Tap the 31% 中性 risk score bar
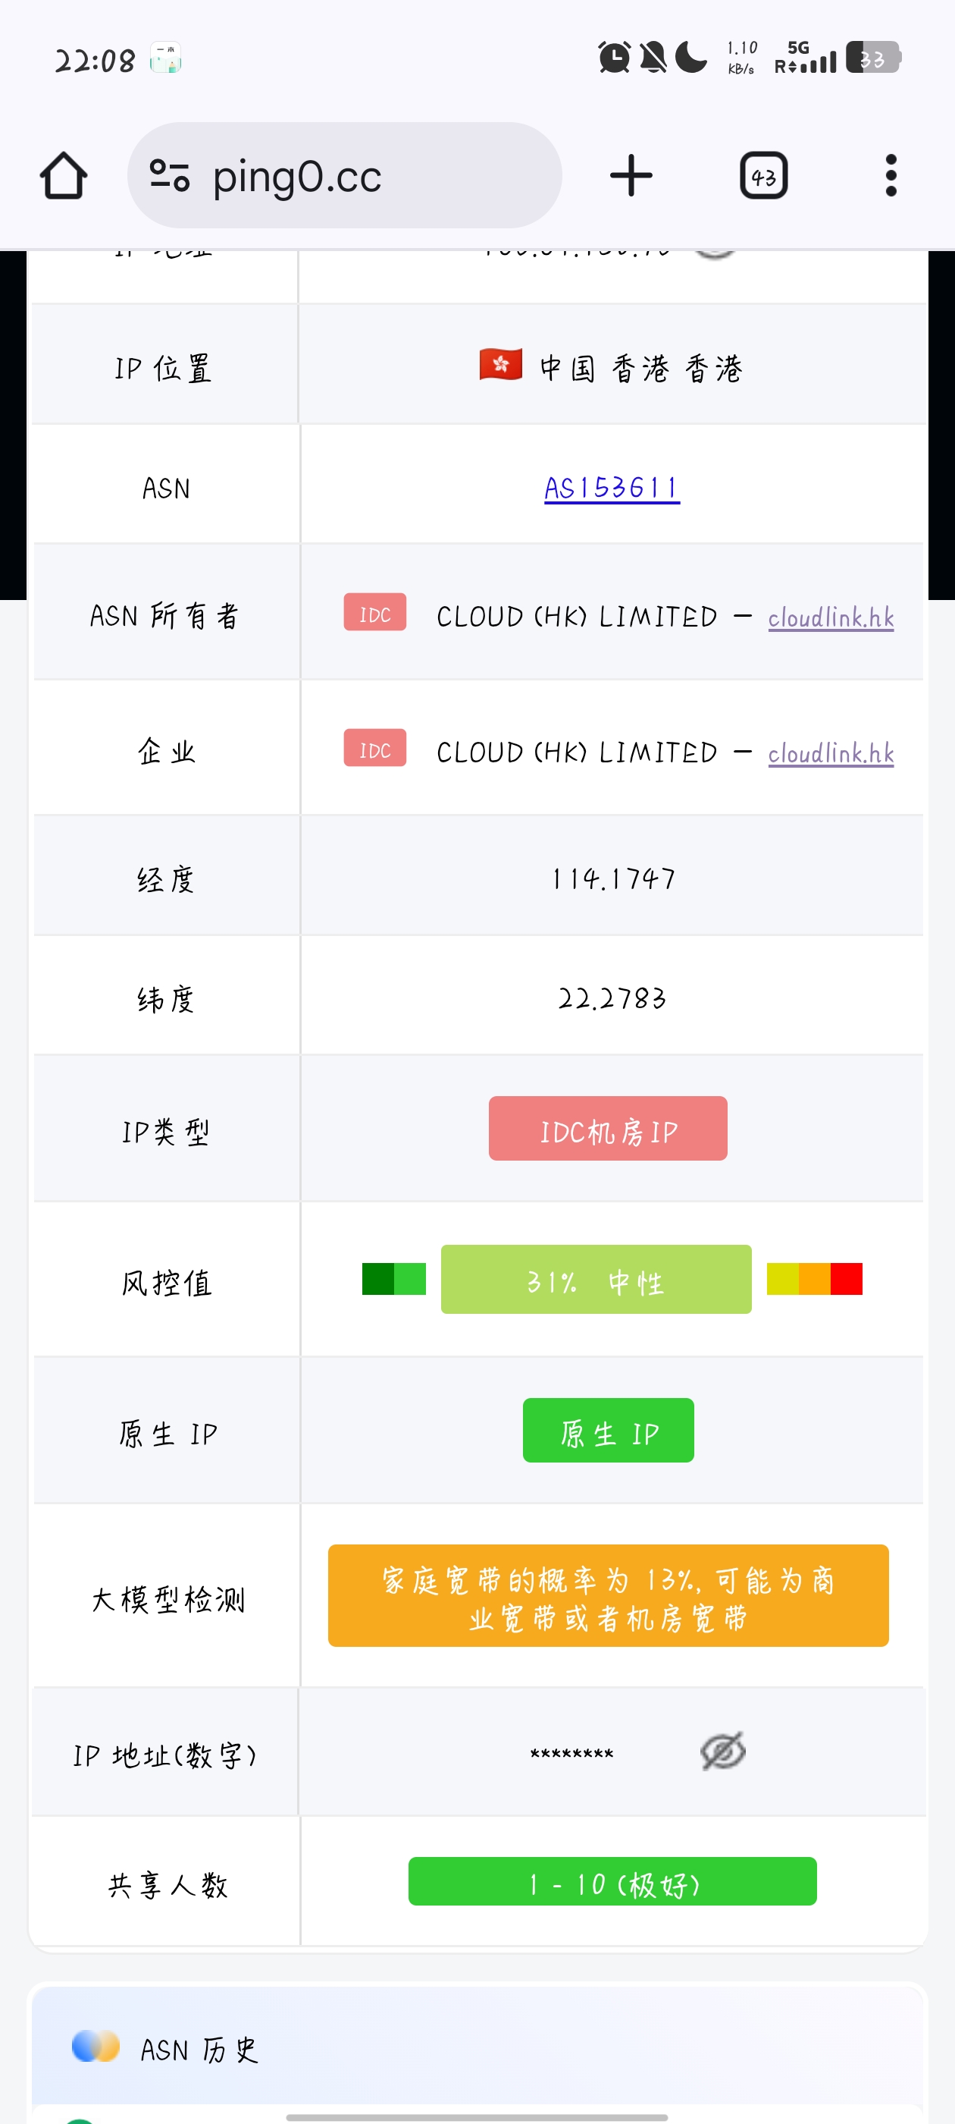Viewport: 955px width, 2124px height. [596, 1280]
